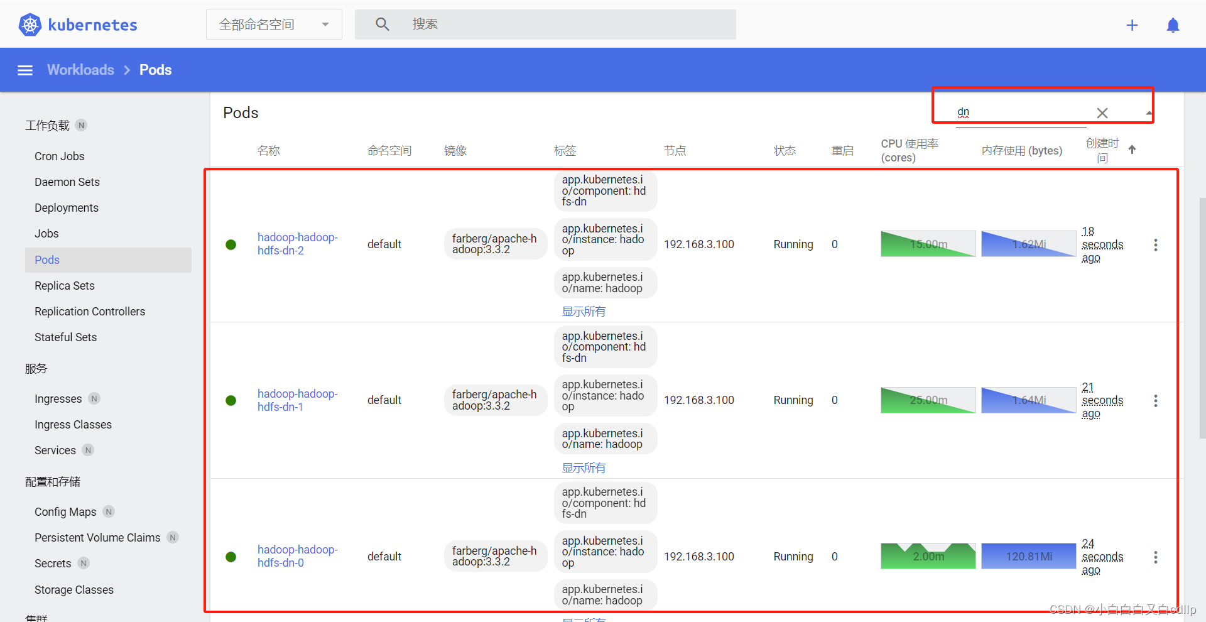The image size is (1206, 622).
Task: Sort by 名称 column header
Action: coord(269,150)
